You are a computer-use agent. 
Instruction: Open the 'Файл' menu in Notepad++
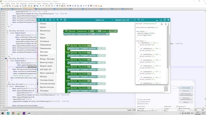click(2, 4)
